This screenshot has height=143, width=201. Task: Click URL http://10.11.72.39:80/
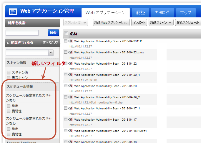83,80
